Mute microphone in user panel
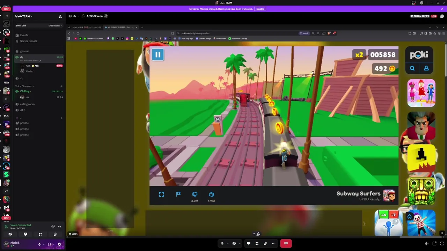This screenshot has width=447, height=251. [x=39, y=244]
